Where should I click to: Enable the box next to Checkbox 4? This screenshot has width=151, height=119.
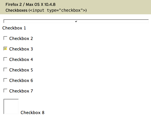click(5, 59)
